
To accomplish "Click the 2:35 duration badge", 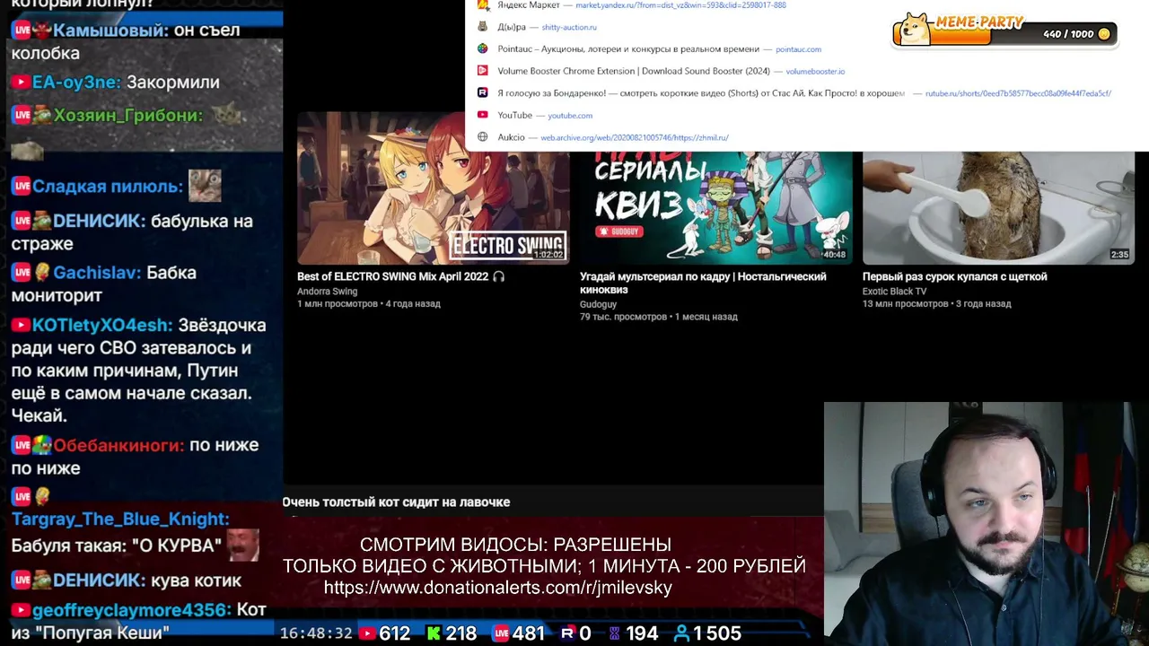I will pos(1119,255).
